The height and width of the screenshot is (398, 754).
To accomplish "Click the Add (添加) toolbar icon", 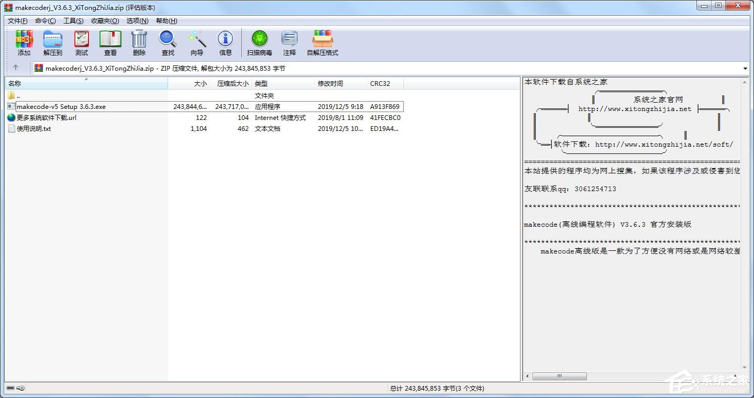I will (x=24, y=39).
